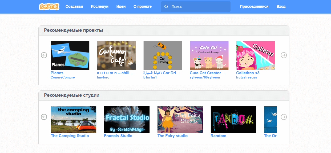Click the Scratch logo in header
The width and height of the screenshot is (331, 153).
coord(49,7)
